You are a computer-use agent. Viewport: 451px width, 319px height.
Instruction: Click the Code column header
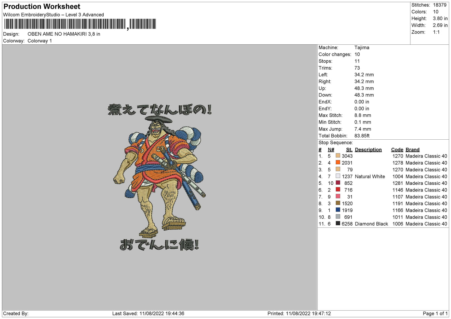click(397, 150)
